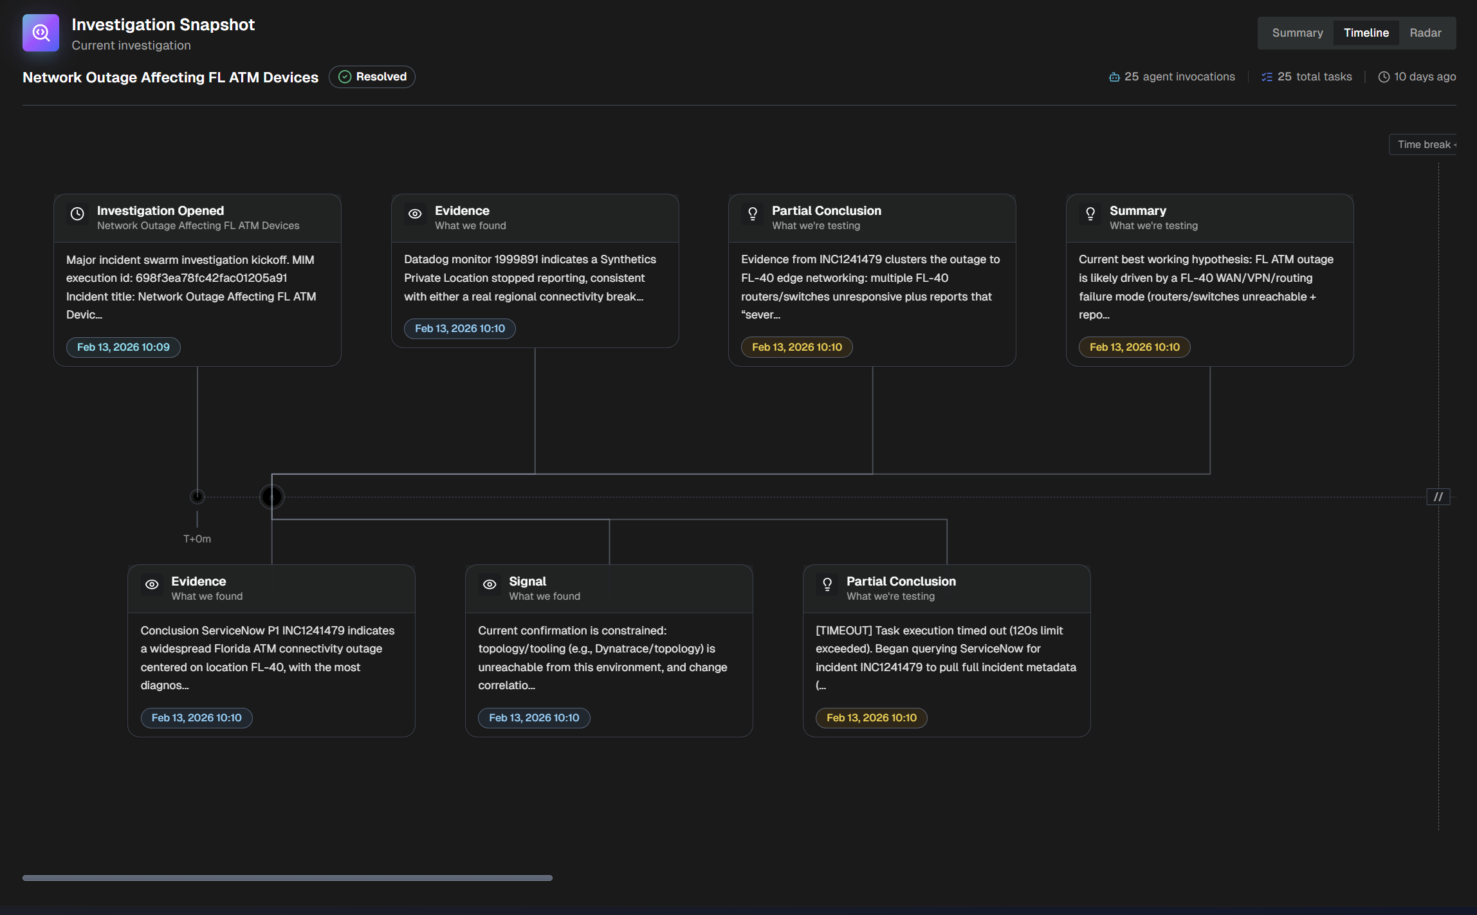Click the double-slash time break marker
Image resolution: width=1477 pixels, height=915 pixels.
tap(1438, 497)
